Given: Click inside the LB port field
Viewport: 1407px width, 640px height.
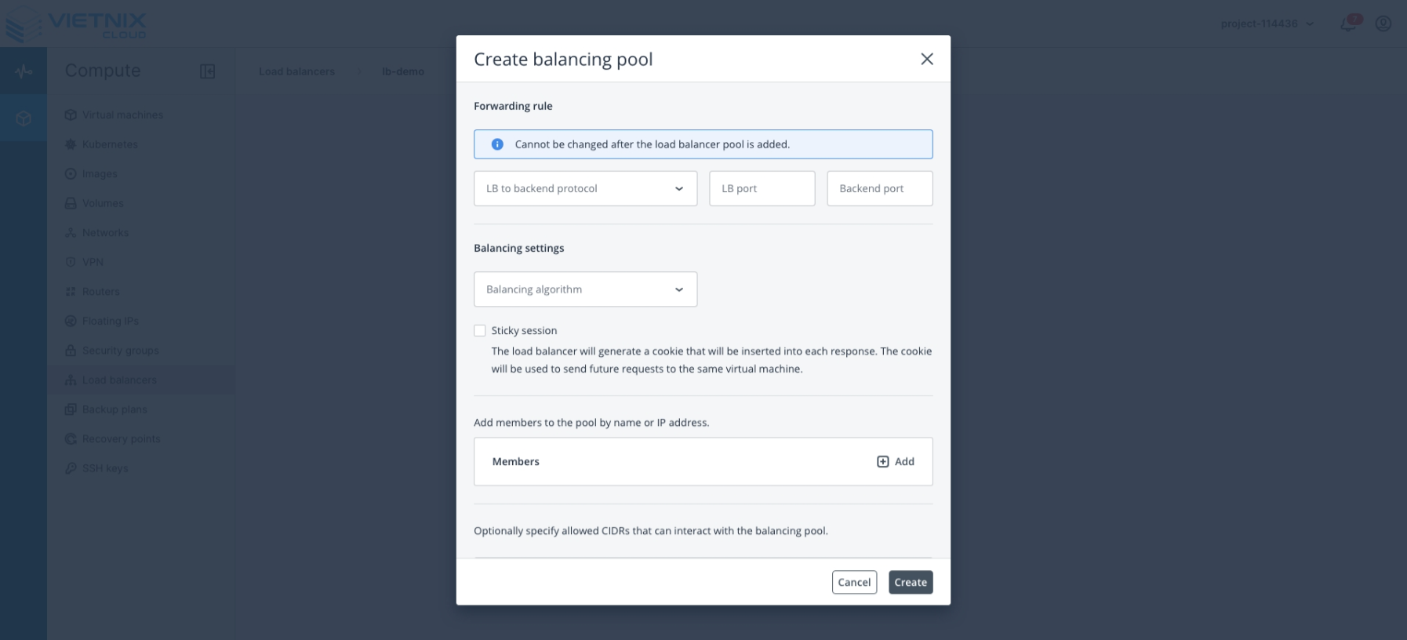Looking at the screenshot, I should (762, 188).
